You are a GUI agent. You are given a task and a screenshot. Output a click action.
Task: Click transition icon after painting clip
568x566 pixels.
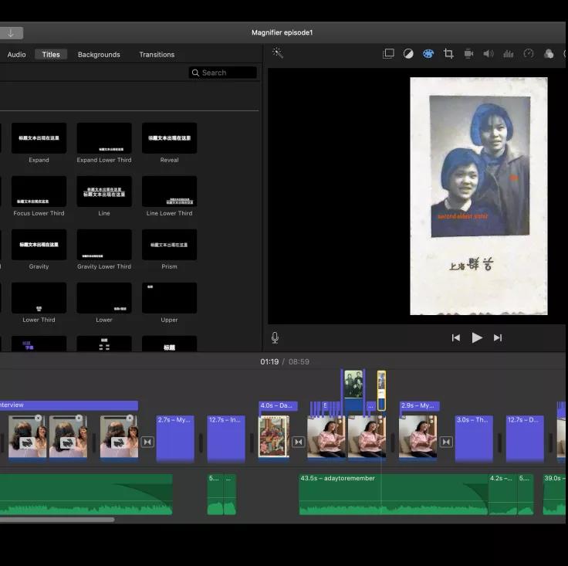[x=299, y=442]
